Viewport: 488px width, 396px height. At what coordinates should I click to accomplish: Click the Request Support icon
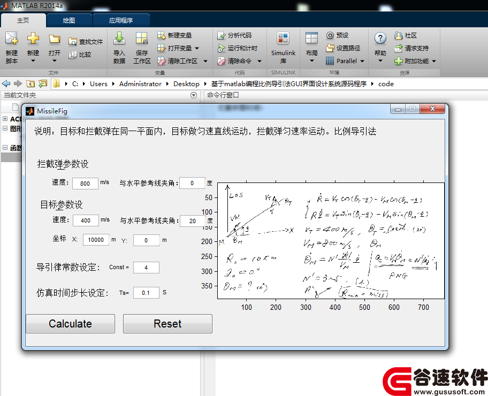click(398, 48)
